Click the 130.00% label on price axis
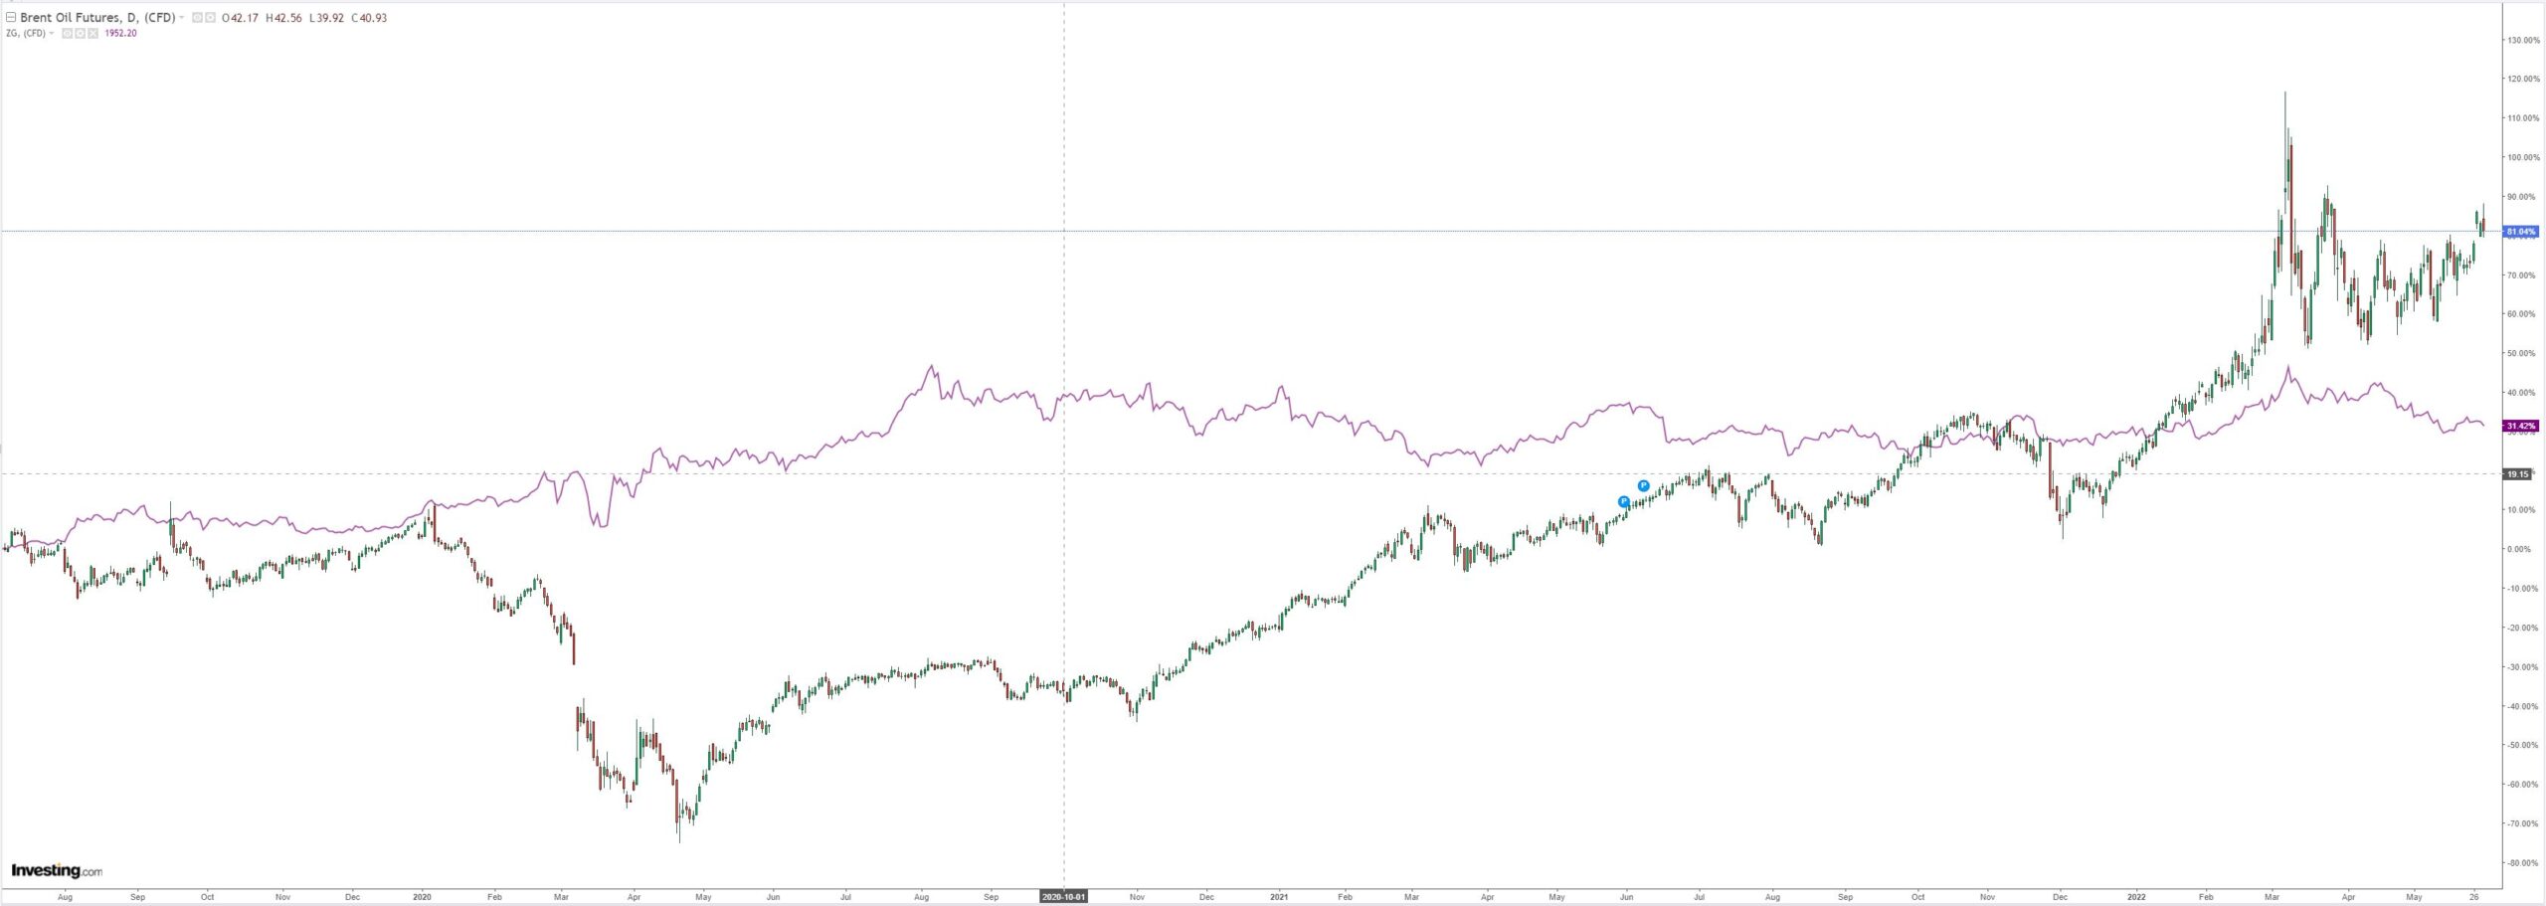Image resolution: width=2546 pixels, height=906 pixels. [2523, 41]
